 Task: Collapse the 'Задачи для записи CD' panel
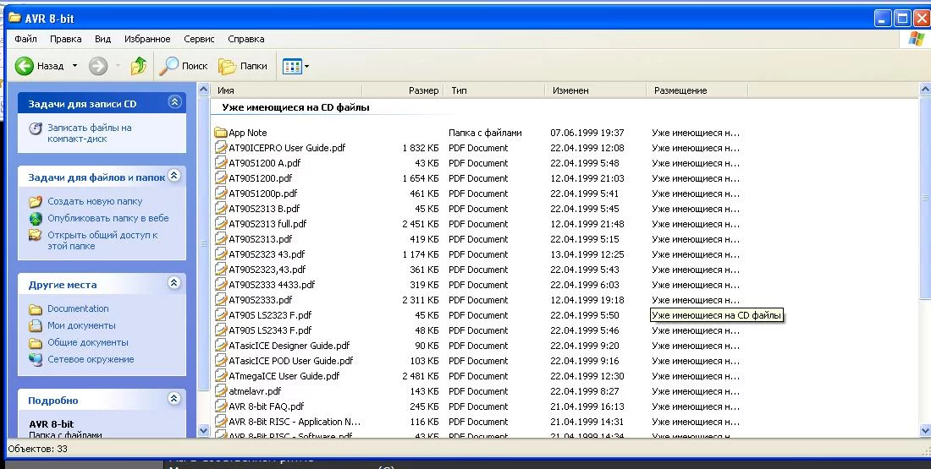(x=174, y=102)
